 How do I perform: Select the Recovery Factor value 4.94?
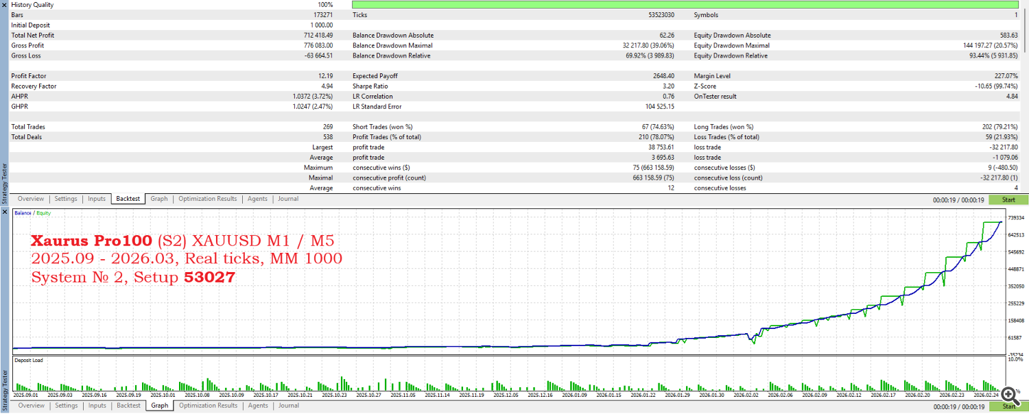(x=327, y=86)
